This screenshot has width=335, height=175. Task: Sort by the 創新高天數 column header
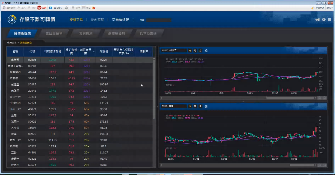[87, 51]
